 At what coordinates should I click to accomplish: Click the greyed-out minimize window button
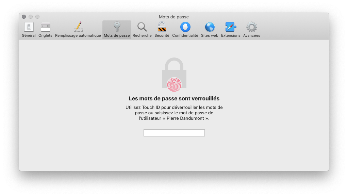(31, 17)
